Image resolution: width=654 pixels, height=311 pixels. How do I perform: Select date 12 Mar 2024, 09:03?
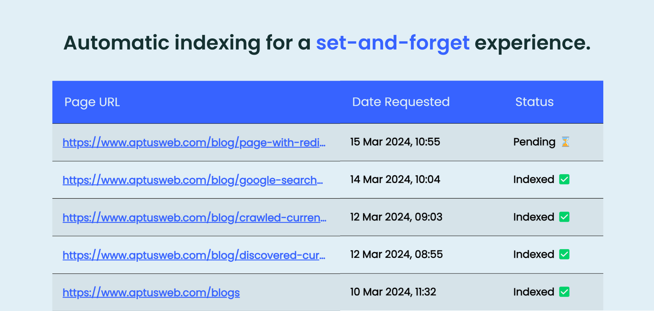coord(396,217)
